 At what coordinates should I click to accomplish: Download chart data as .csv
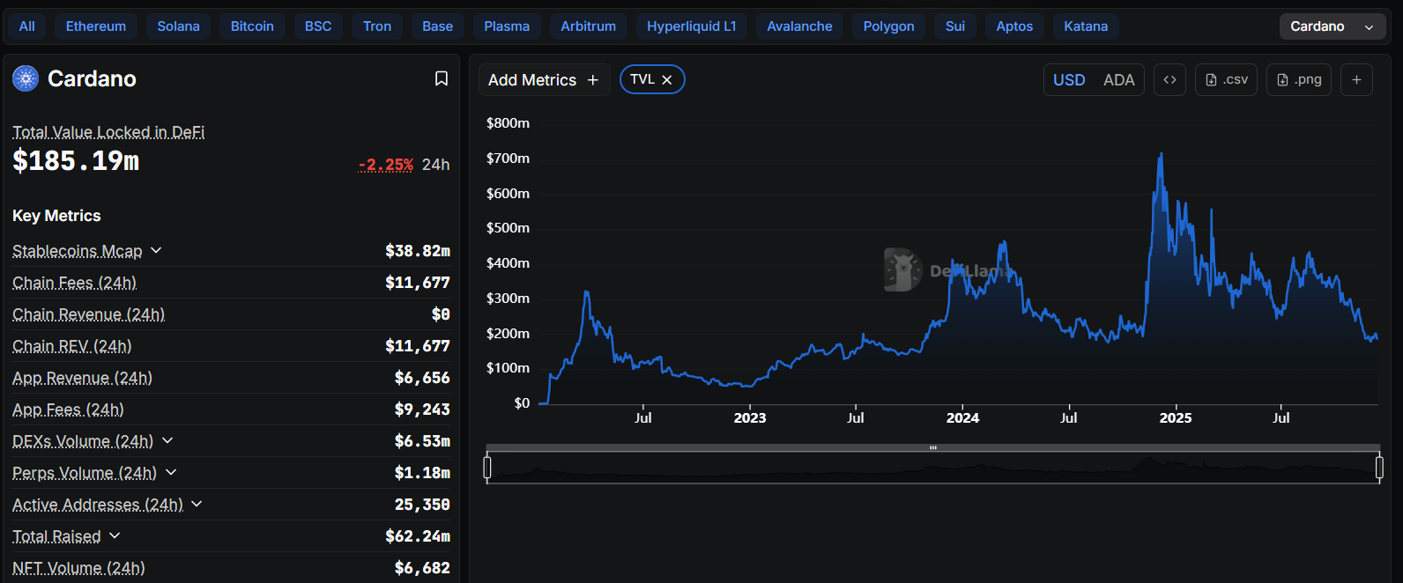pos(1227,80)
